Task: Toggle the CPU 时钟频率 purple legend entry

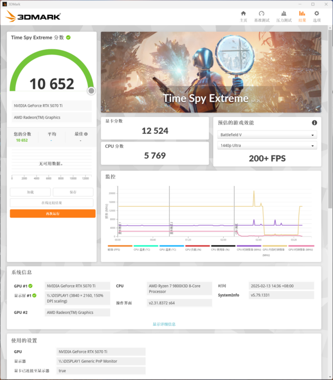Action: (249, 248)
